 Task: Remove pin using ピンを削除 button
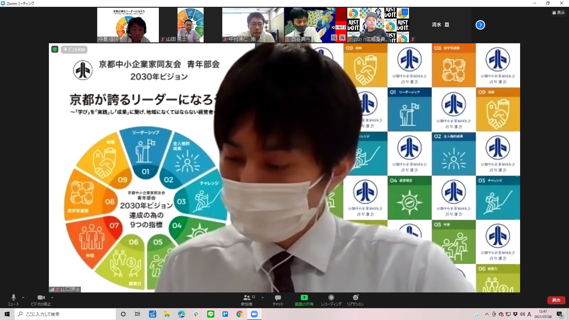click(74, 49)
